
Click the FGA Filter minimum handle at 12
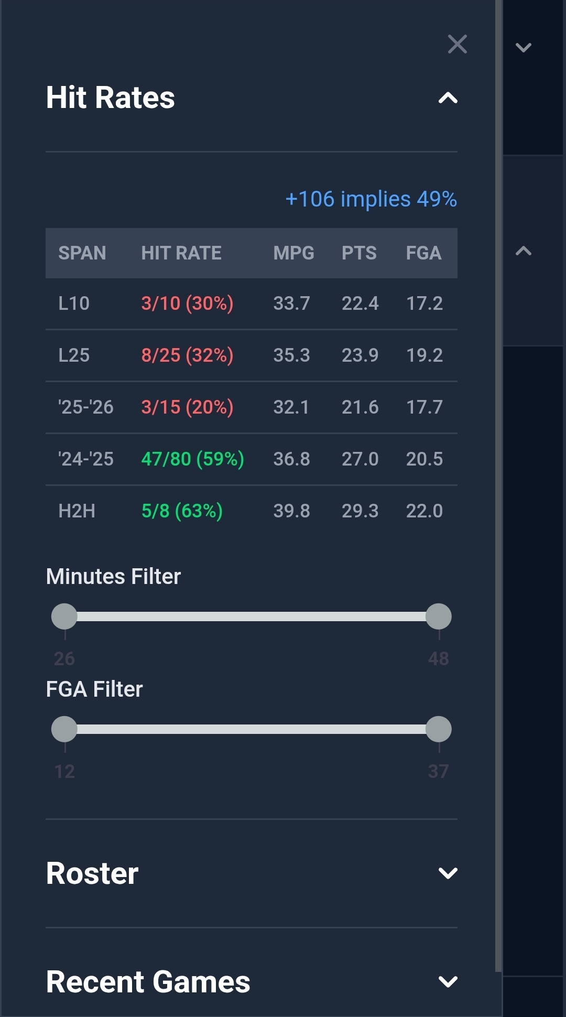64,730
